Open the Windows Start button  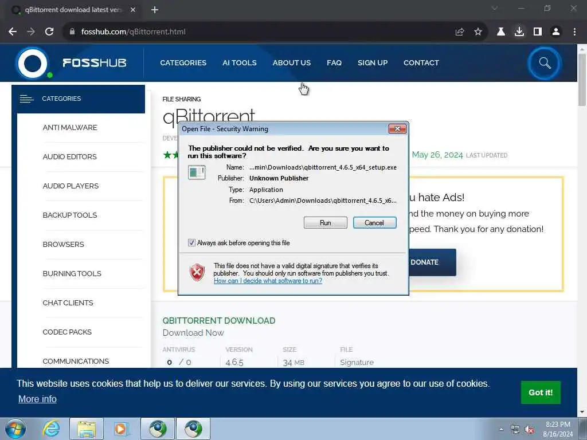[15, 429]
